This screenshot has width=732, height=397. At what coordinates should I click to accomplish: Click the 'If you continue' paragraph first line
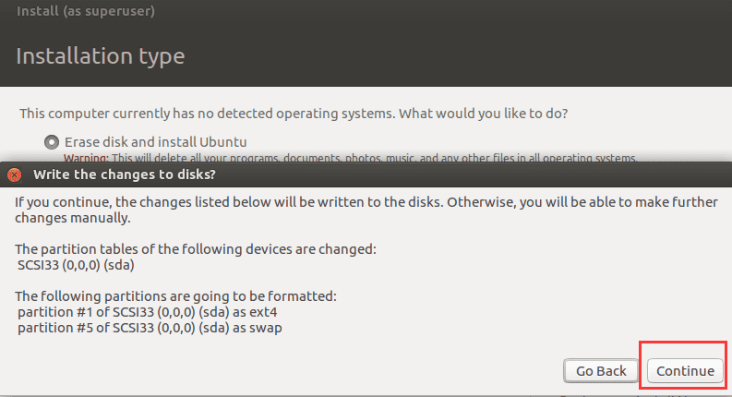[366, 202]
